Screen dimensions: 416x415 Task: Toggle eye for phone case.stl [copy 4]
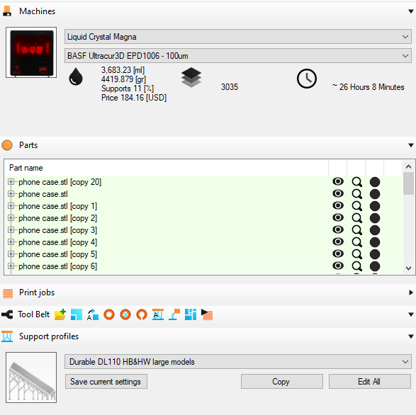338,241
